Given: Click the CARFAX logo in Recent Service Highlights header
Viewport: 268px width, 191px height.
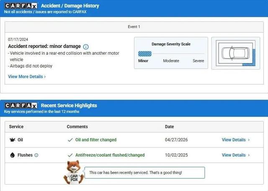Looking at the screenshot, I should point(21,106).
